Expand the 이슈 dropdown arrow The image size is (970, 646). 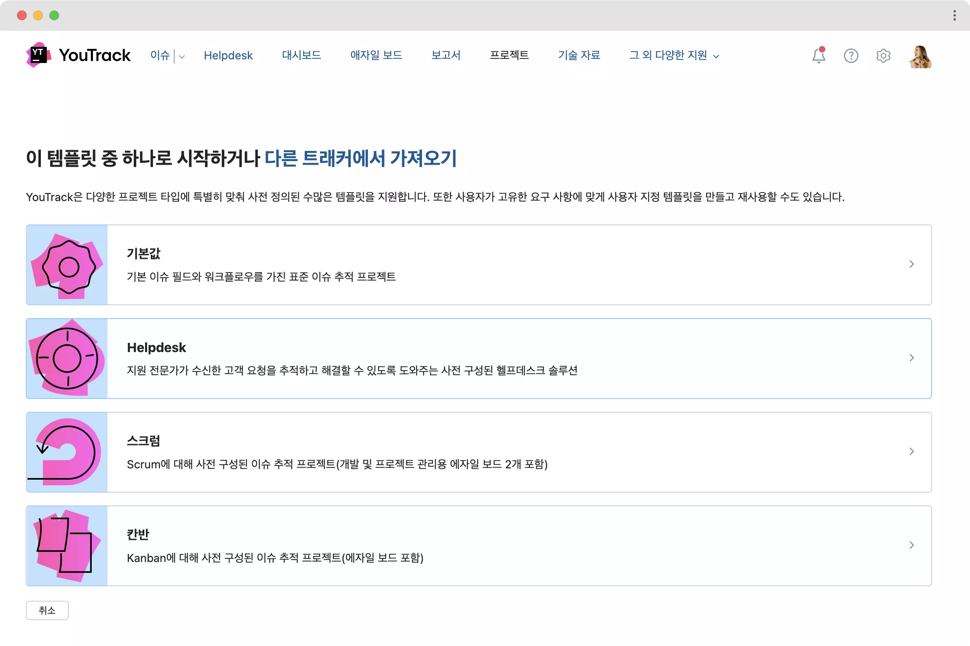pos(182,57)
